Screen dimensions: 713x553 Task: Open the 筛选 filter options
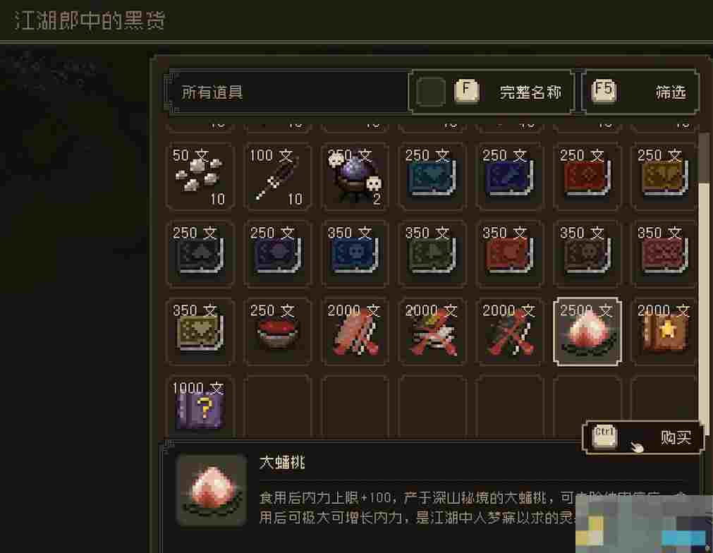coord(640,92)
